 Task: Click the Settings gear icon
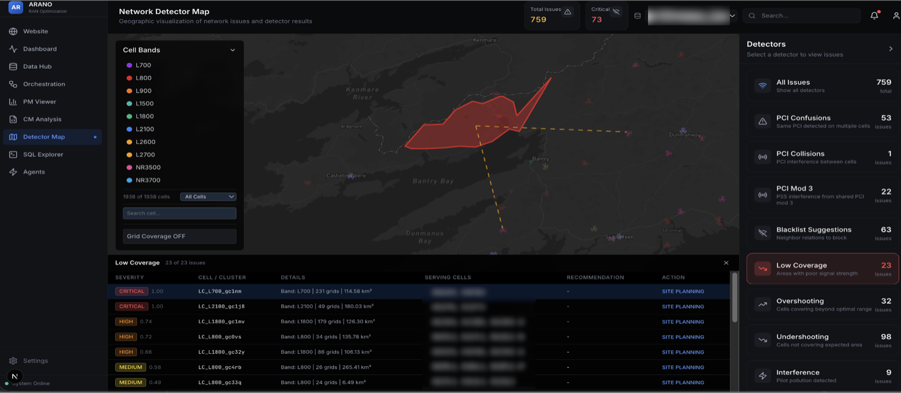13,361
